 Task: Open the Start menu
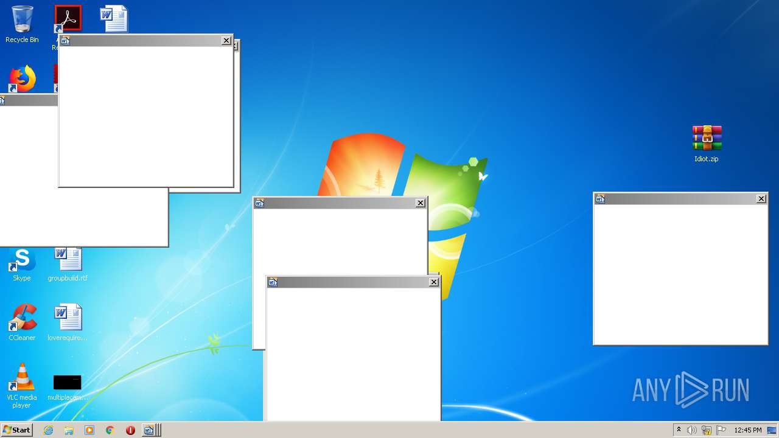point(16,430)
